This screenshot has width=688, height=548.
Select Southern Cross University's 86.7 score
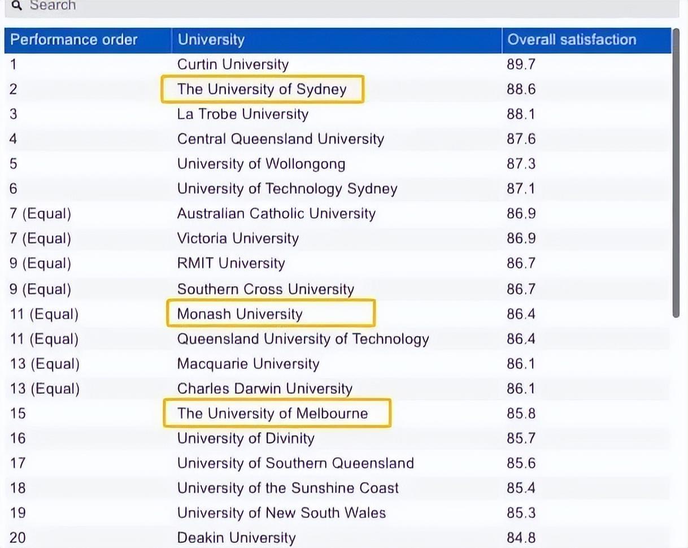point(521,289)
